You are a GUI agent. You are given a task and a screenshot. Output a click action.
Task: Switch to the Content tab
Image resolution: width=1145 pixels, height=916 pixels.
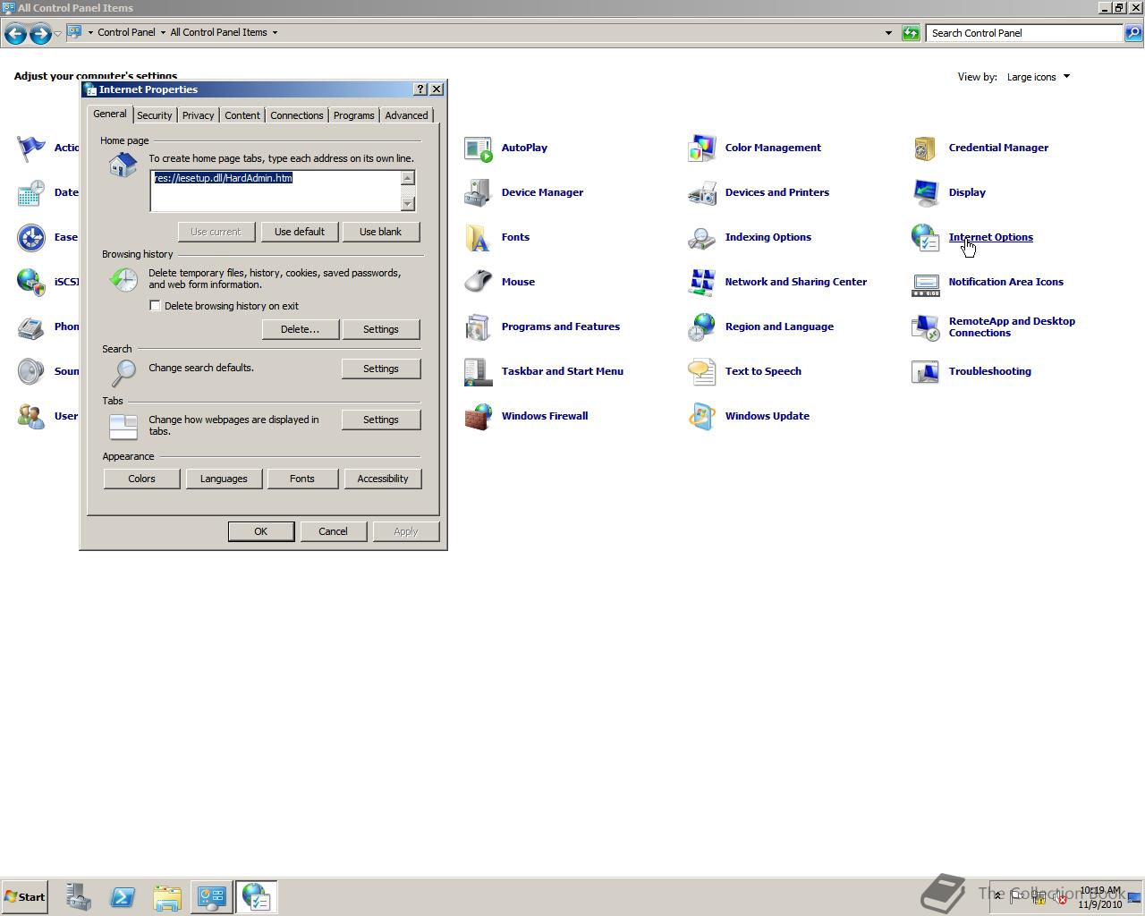(x=242, y=115)
